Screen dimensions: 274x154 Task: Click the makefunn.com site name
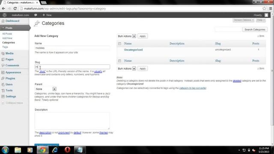pyautogui.click(x=20, y=15)
